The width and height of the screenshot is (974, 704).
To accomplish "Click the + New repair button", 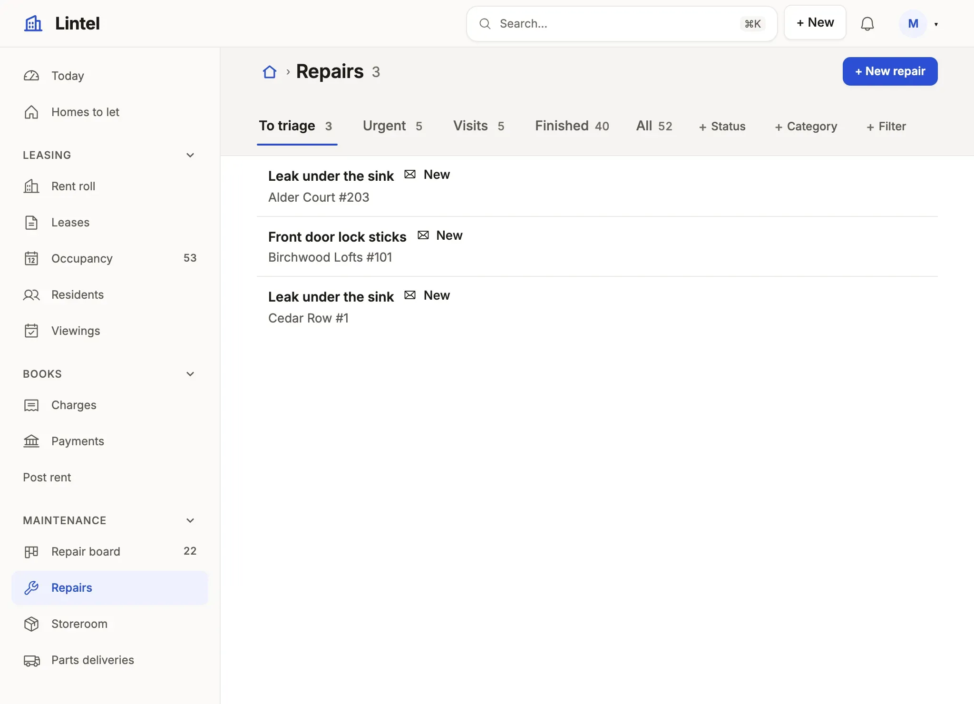I will 890,71.
